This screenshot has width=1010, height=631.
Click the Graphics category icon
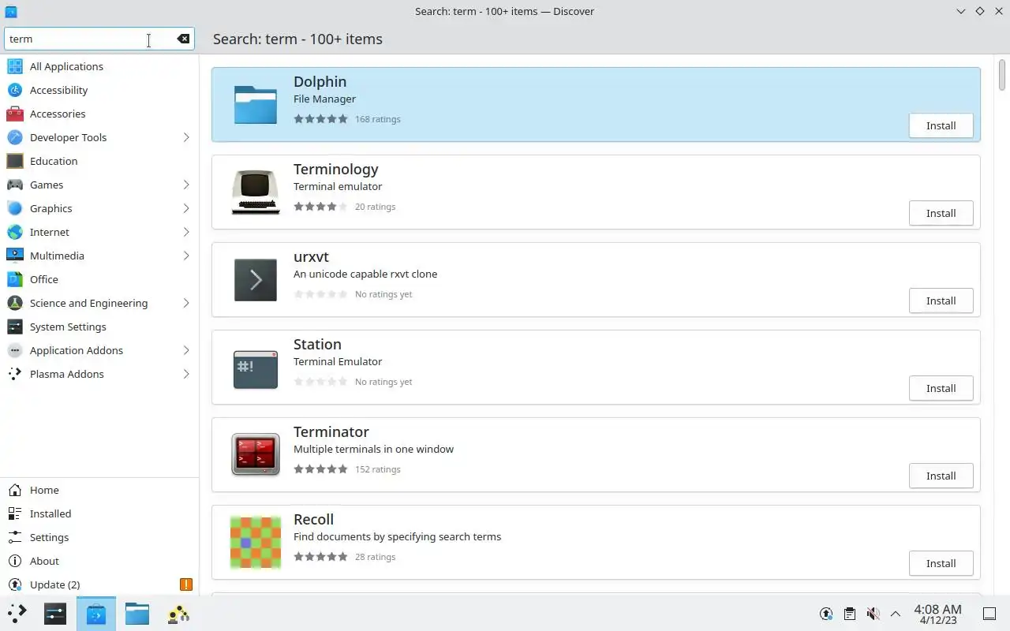[14, 208]
